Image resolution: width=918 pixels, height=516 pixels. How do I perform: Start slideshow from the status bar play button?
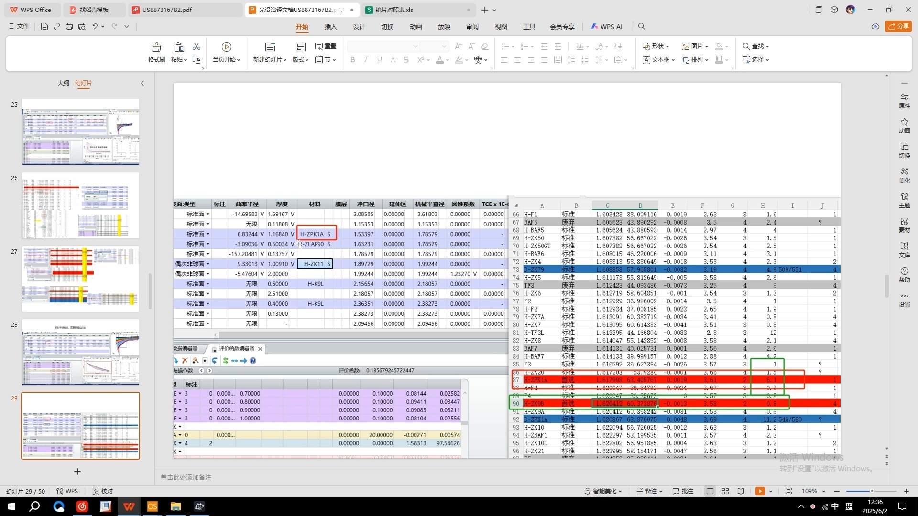pos(760,491)
